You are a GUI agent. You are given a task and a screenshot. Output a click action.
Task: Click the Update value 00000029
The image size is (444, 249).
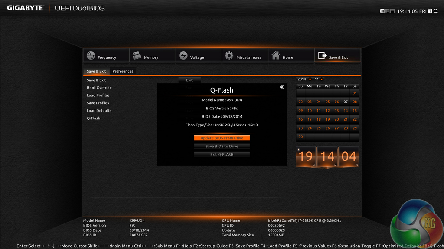276,230
